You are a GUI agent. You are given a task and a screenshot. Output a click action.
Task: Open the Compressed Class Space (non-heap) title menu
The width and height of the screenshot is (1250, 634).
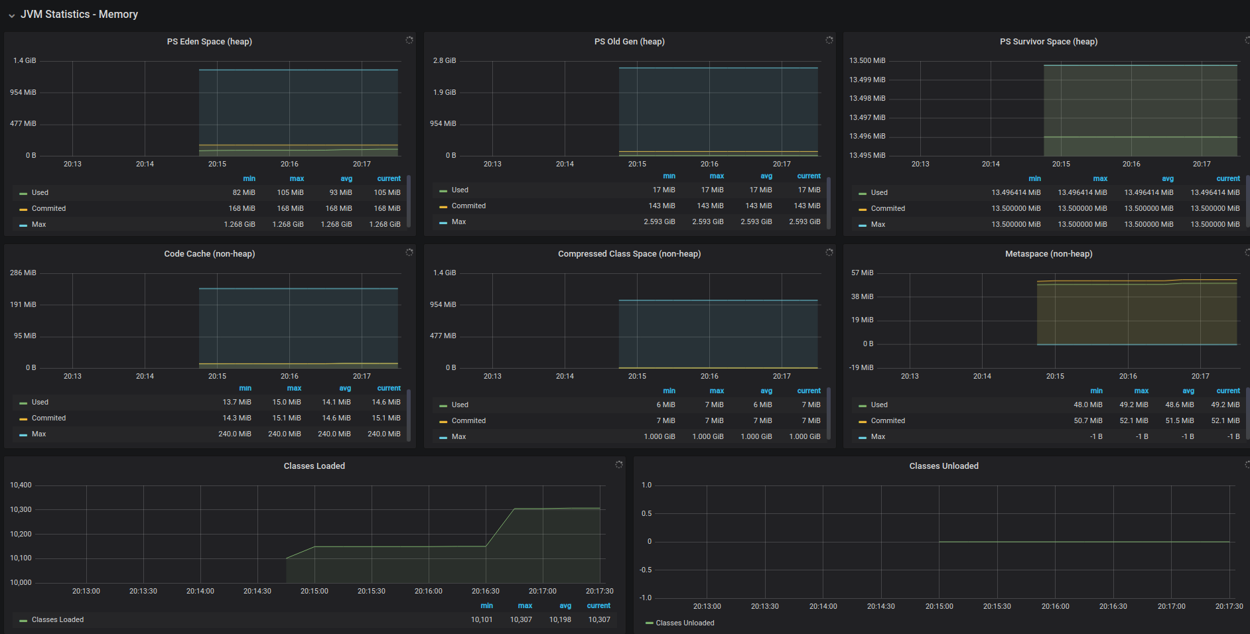click(630, 254)
